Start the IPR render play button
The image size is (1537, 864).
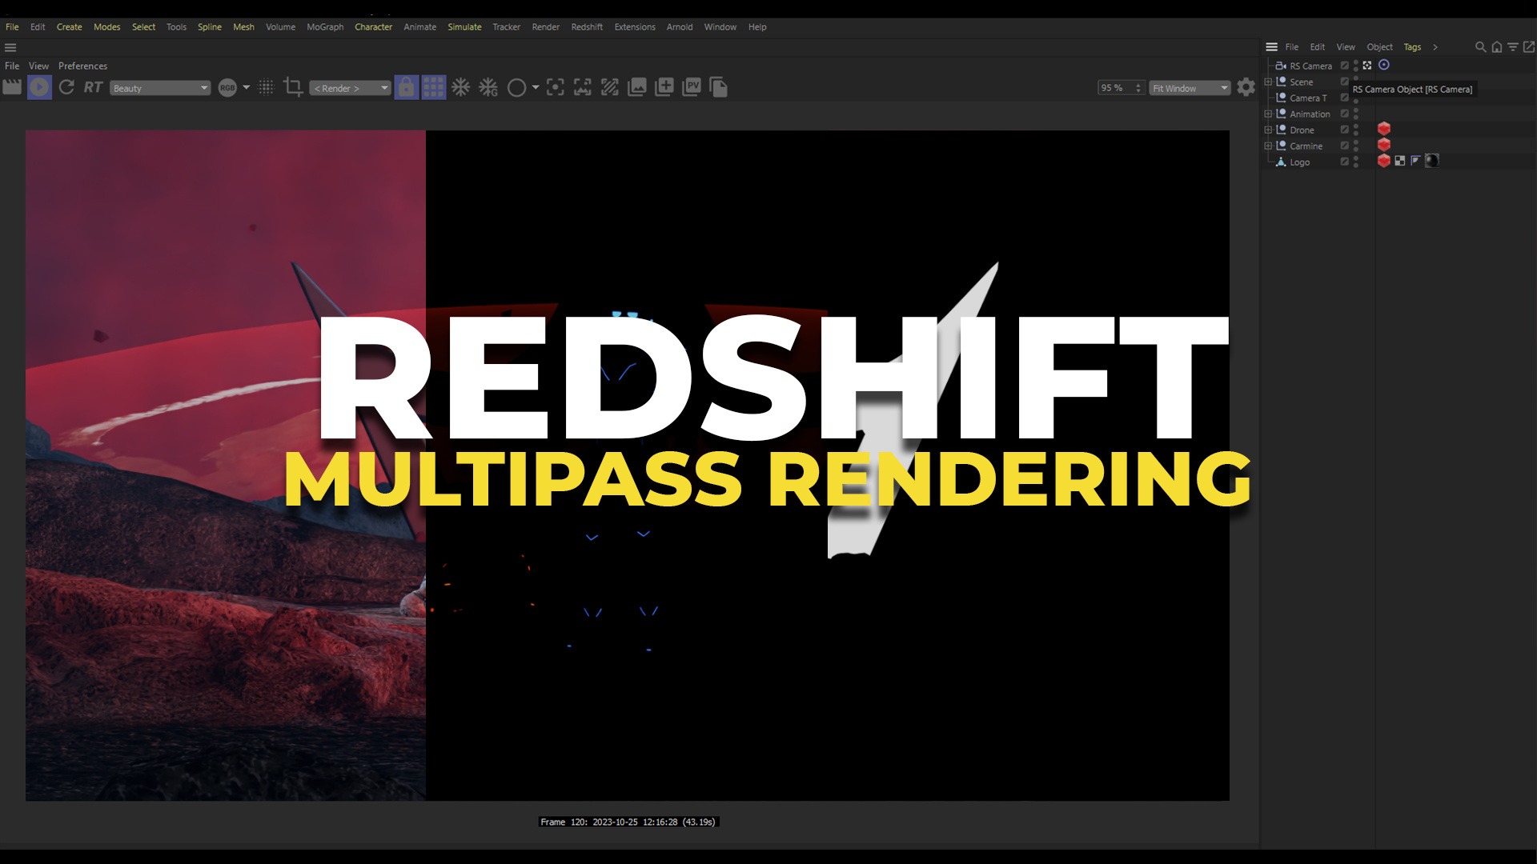(39, 87)
